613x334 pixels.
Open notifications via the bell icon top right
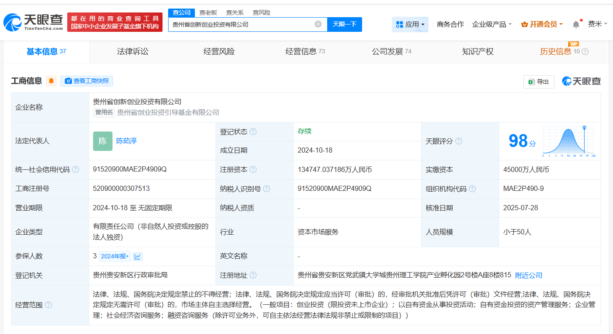pyautogui.click(x=575, y=25)
